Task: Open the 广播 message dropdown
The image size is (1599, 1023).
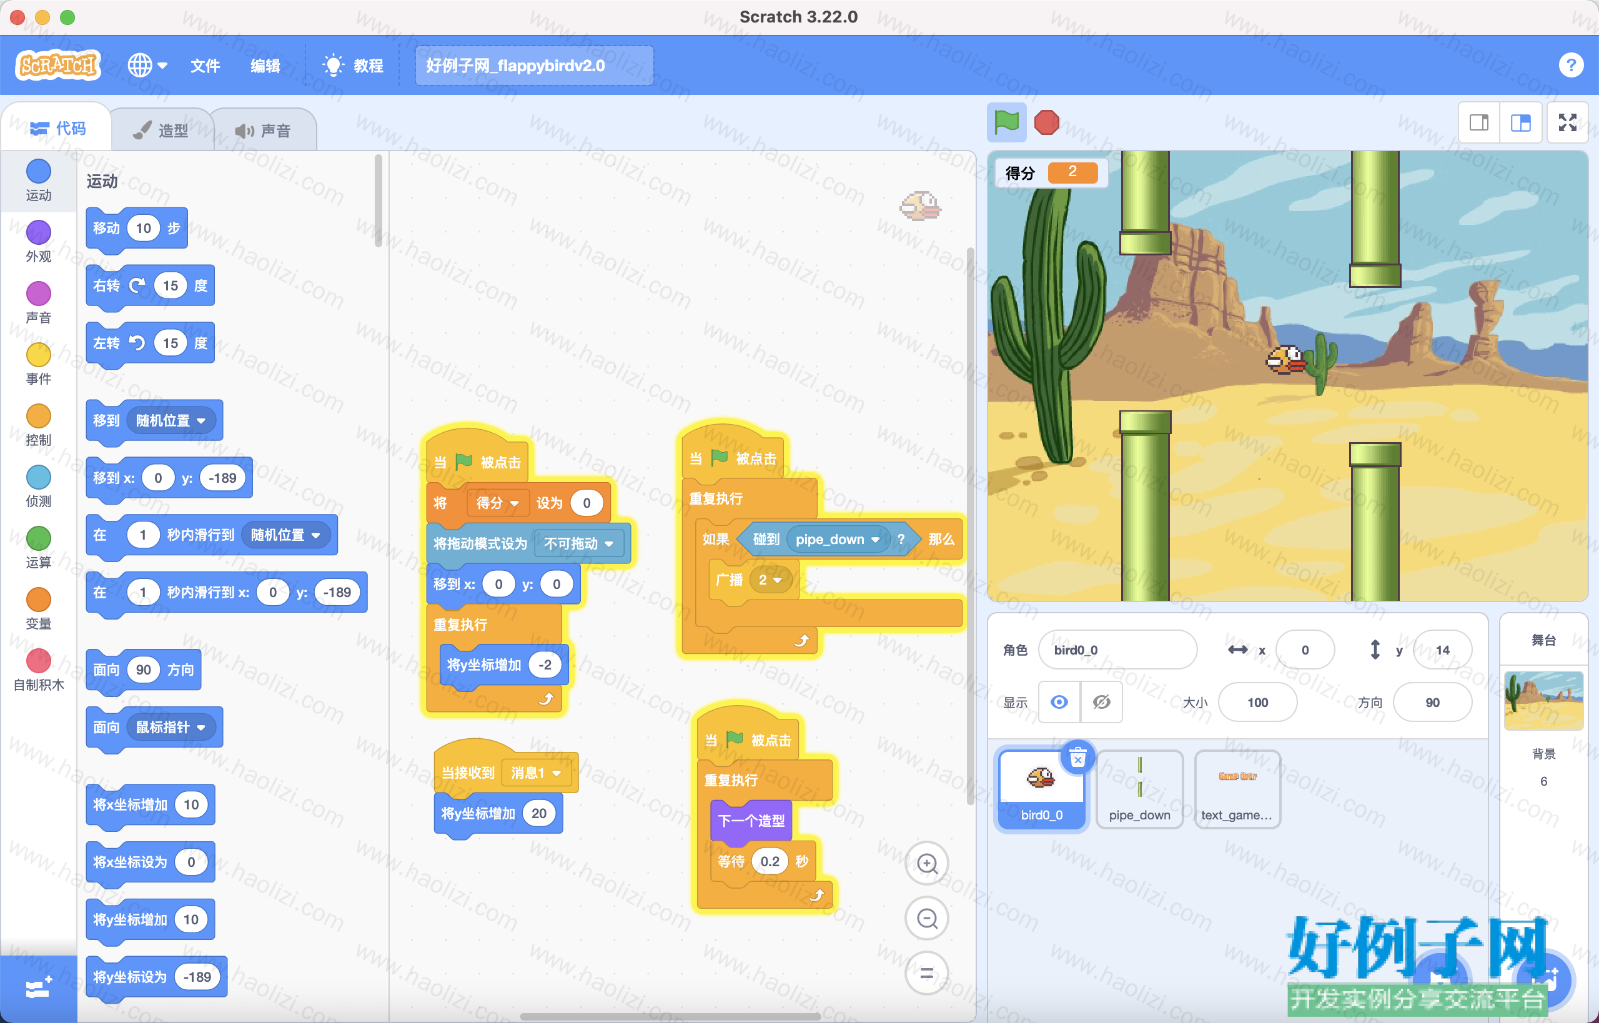Action: pyautogui.click(x=770, y=580)
